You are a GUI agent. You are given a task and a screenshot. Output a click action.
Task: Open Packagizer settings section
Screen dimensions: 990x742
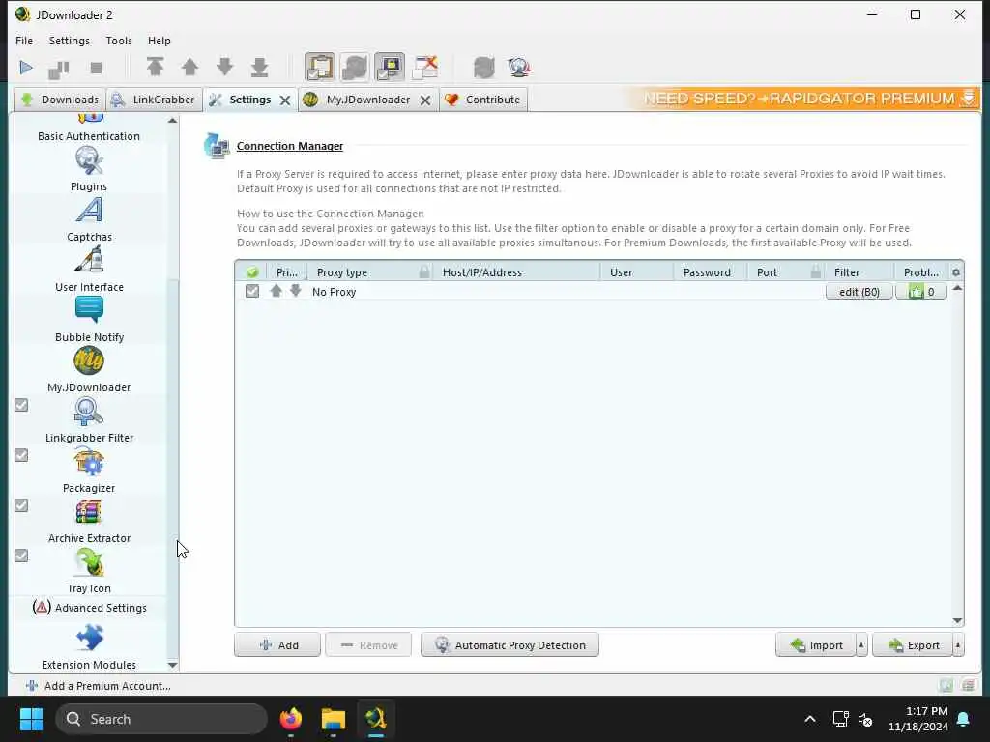(89, 470)
